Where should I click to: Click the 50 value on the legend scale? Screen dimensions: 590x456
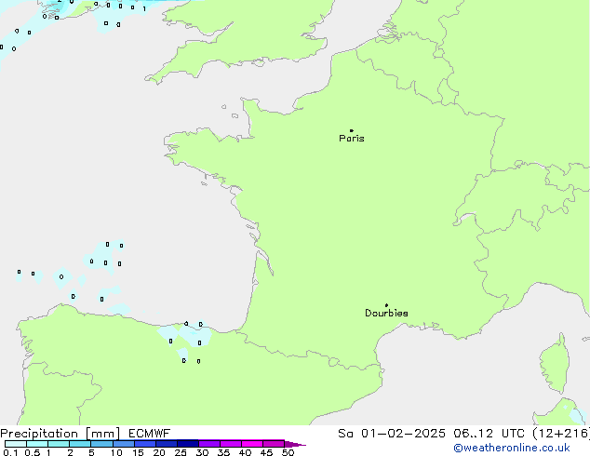[288, 452]
